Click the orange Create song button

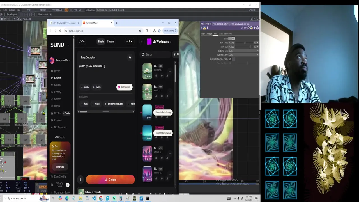click(x=110, y=180)
